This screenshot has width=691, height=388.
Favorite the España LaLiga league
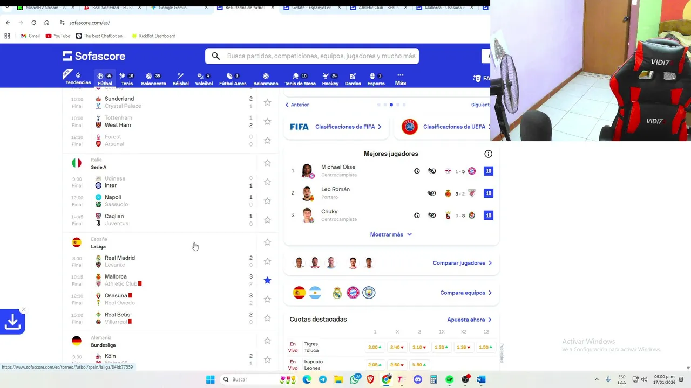267,242
